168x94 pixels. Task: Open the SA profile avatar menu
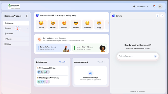click(x=160, y=7)
